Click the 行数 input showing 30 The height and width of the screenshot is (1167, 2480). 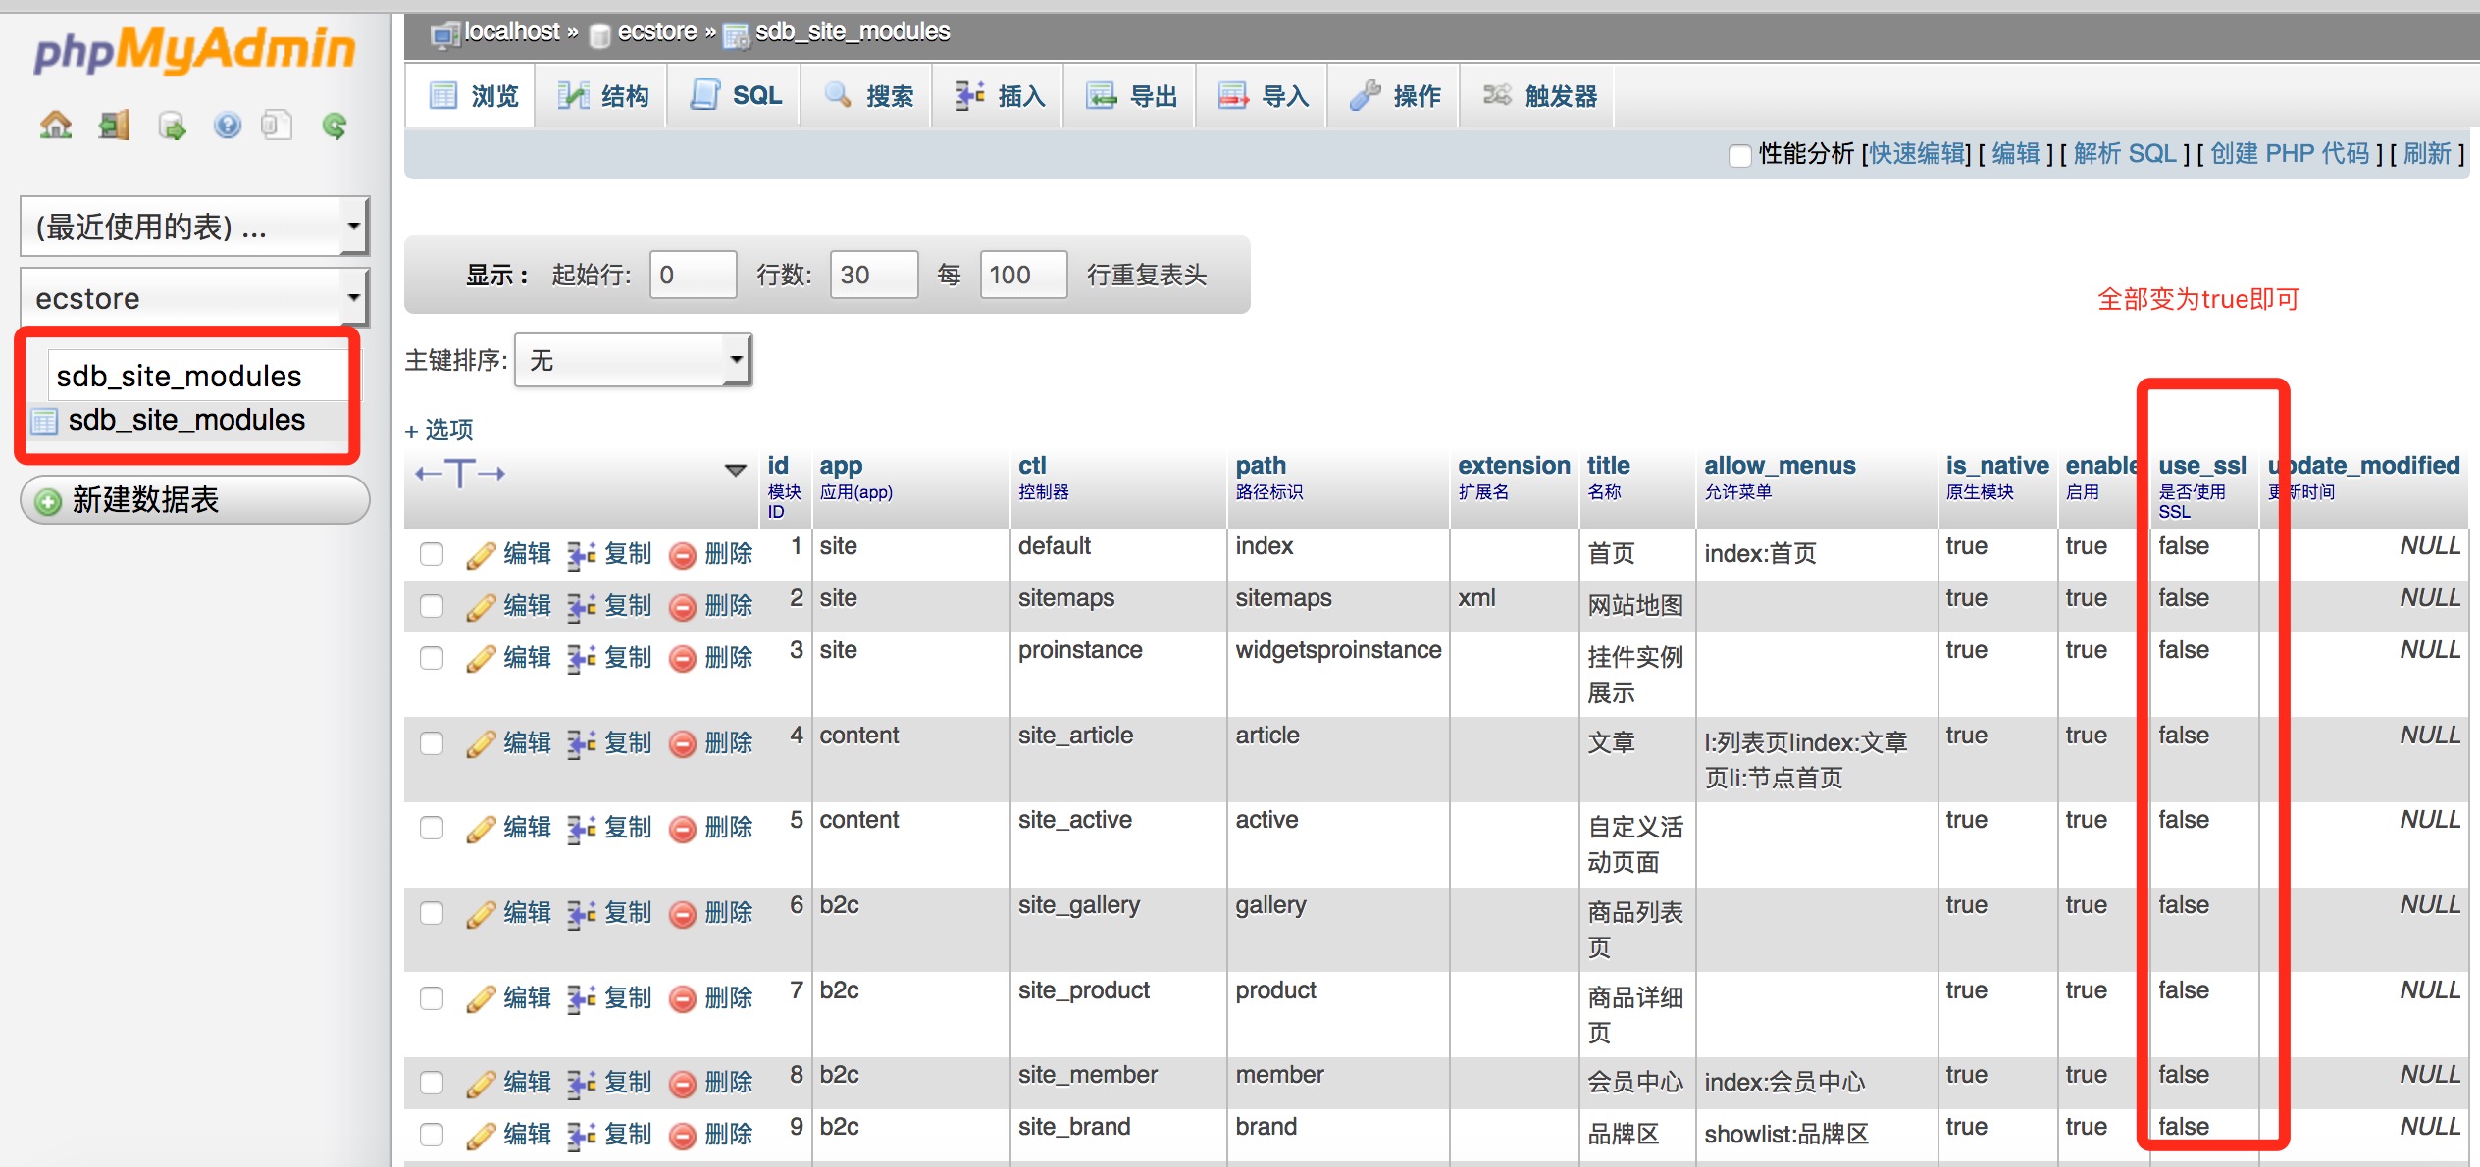pyautogui.click(x=873, y=275)
